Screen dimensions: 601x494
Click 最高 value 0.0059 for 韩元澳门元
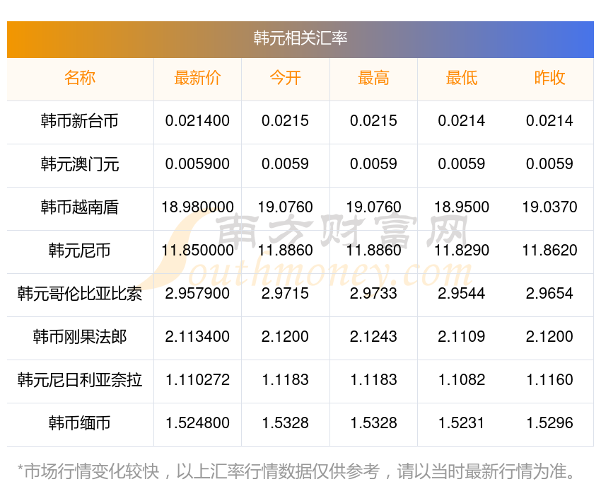(x=373, y=164)
